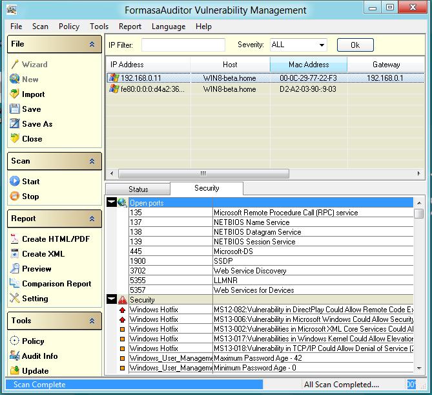Screen dimensions: 432x395
Task: Click orange severity icon for MS13-002
Action: pos(122,329)
